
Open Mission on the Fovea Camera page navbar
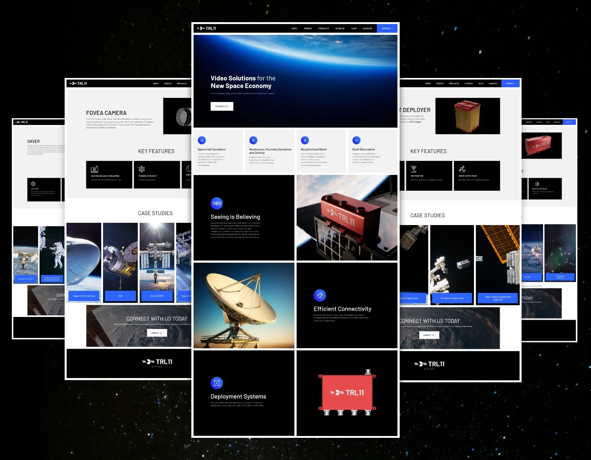(168, 84)
